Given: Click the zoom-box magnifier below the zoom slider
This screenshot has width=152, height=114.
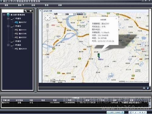Looking at the screenshot, I should point(47,57).
